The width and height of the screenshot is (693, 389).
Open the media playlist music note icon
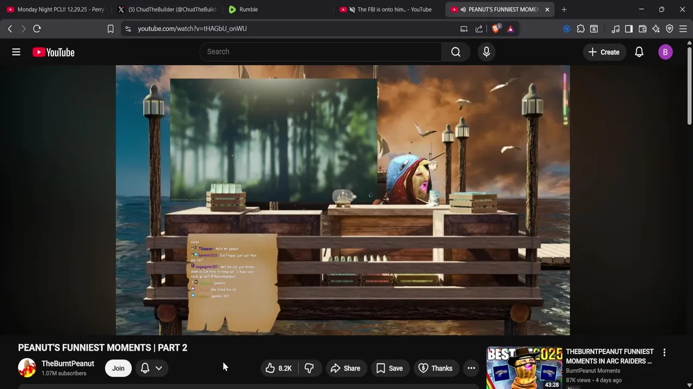click(616, 29)
